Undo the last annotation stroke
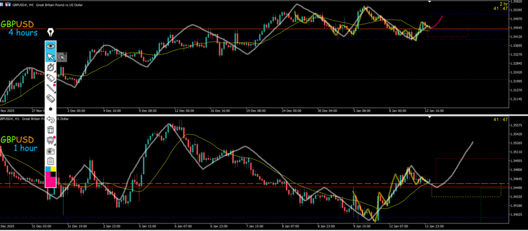The image size is (528, 231). (51, 119)
